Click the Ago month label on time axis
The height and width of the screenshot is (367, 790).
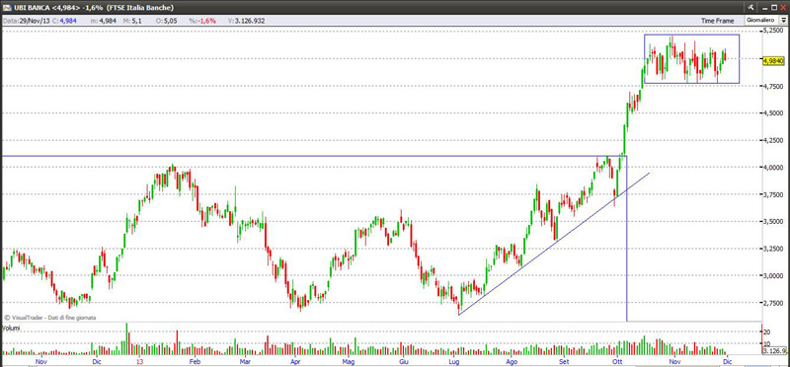[x=512, y=361]
